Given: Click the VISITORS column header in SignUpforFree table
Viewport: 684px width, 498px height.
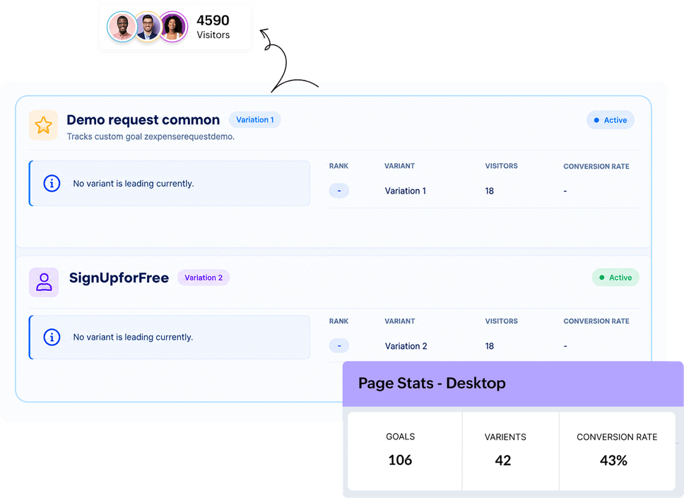Looking at the screenshot, I should pos(501,321).
